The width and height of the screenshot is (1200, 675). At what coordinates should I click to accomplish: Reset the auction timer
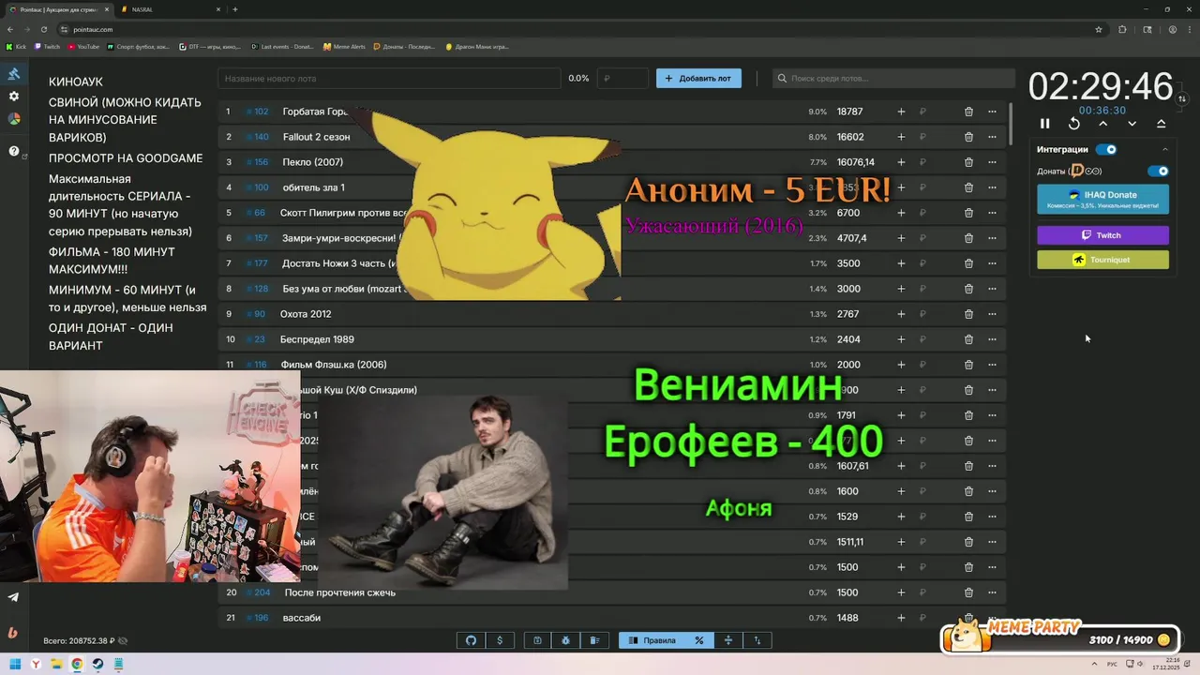[1074, 124]
